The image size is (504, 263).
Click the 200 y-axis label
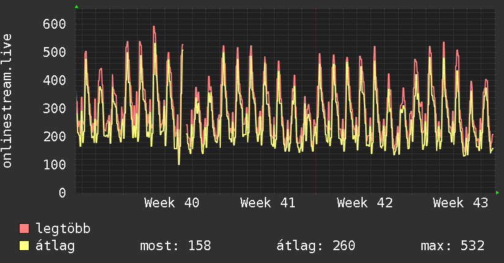54,136
